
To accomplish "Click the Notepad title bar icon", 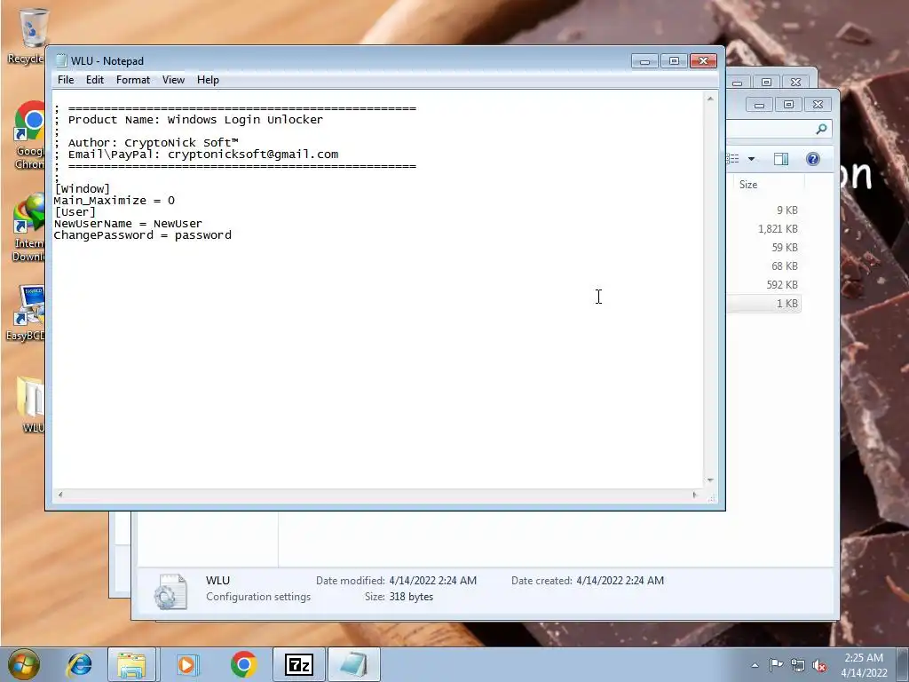I will 61,61.
